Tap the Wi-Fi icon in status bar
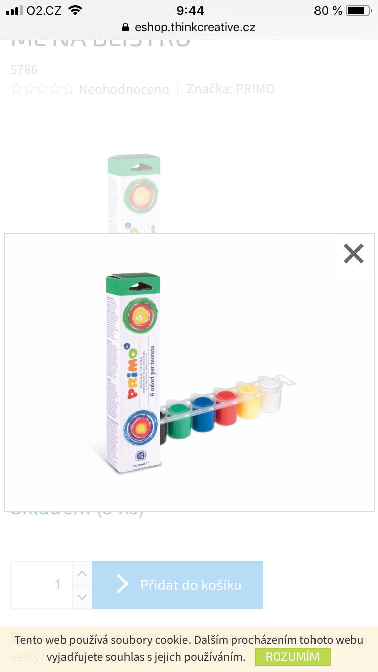The height and width of the screenshot is (672, 378). coord(75,10)
